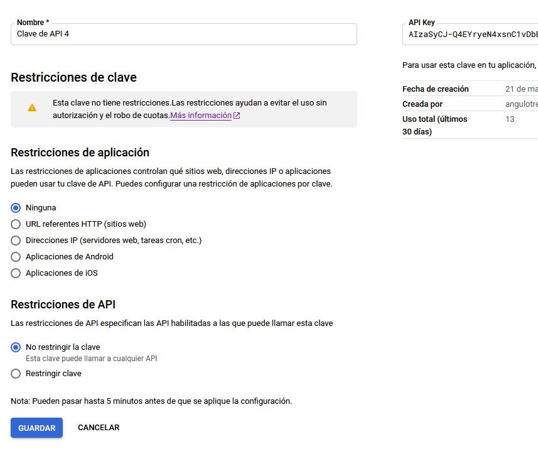The image size is (538, 466).
Task: Click the Restricciones de aplicación heading
Action: coord(80,153)
